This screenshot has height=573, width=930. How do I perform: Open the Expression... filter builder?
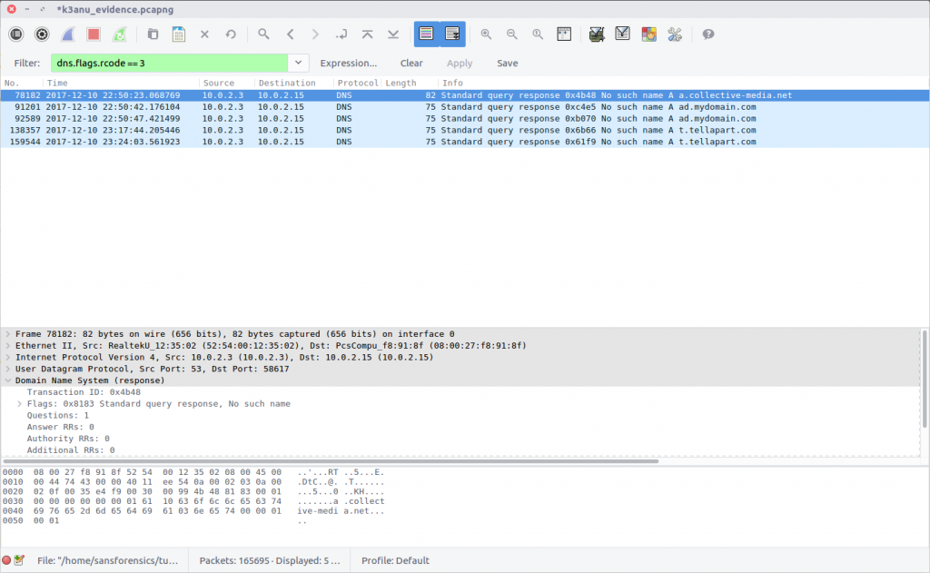click(x=348, y=63)
